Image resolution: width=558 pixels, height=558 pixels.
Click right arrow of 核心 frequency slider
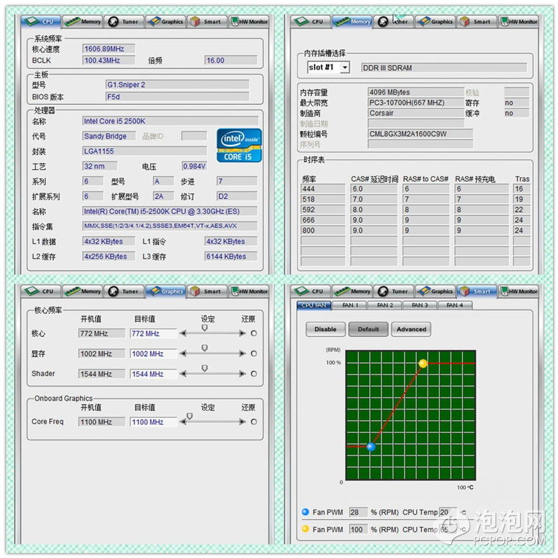pos(242,334)
